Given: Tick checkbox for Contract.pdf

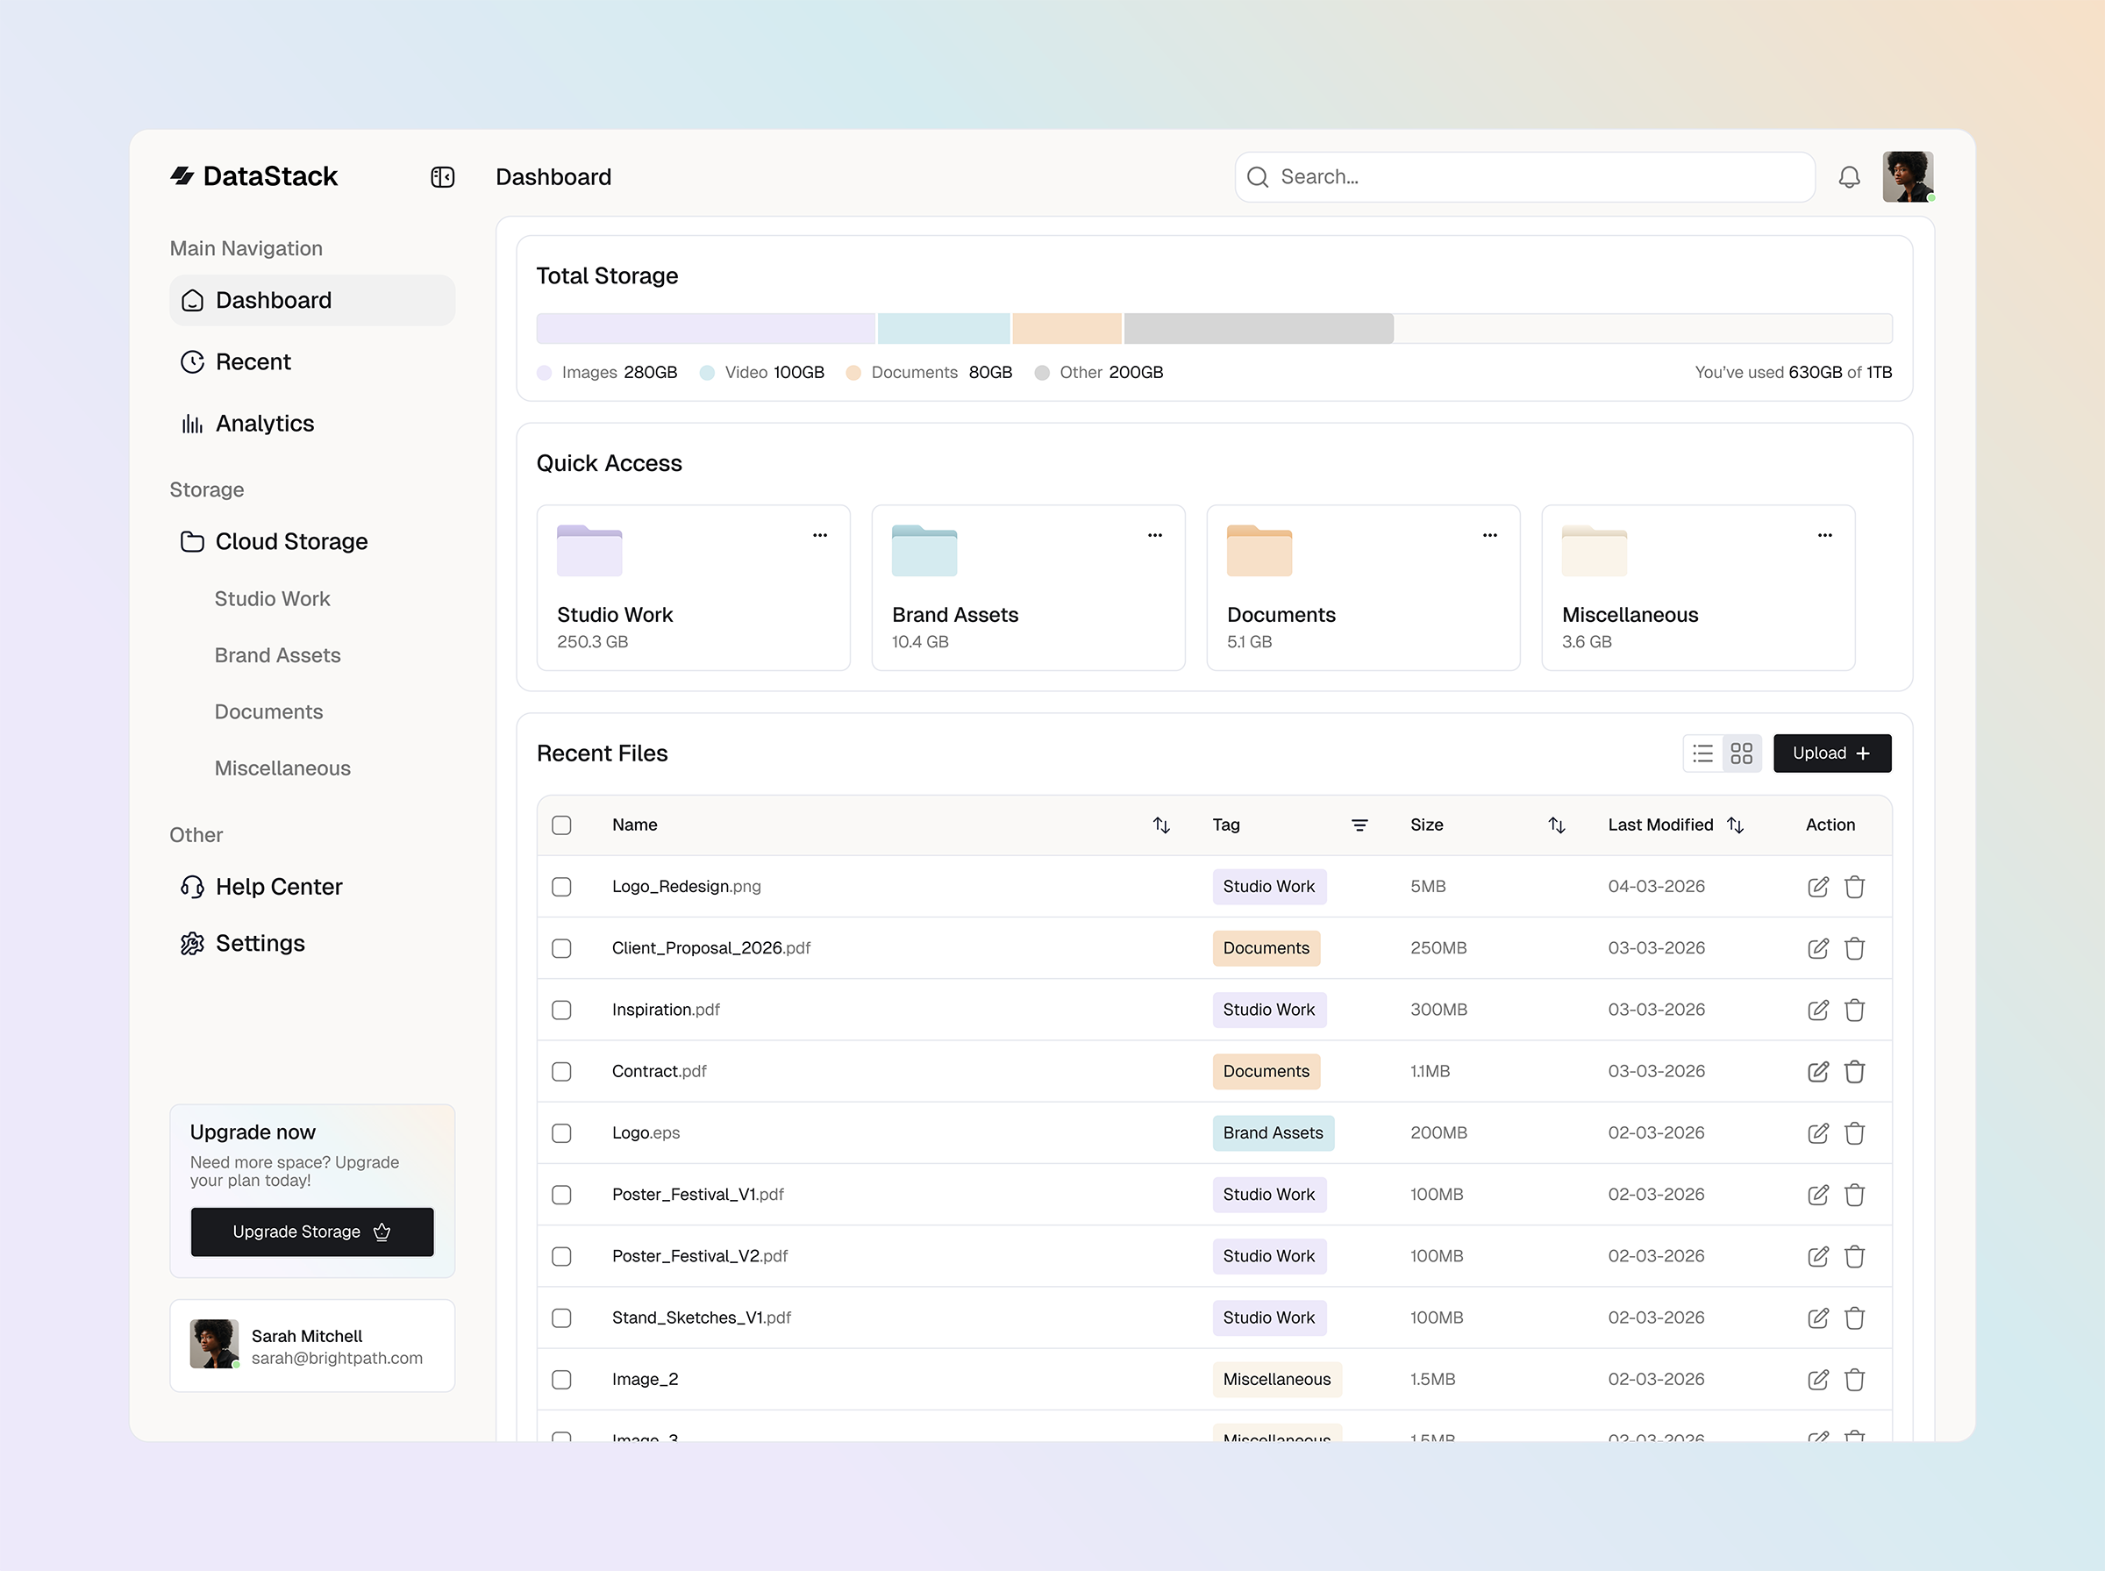Looking at the screenshot, I should pyautogui.click(x=561, y=1072).
